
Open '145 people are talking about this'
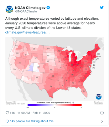pos(32,121)
